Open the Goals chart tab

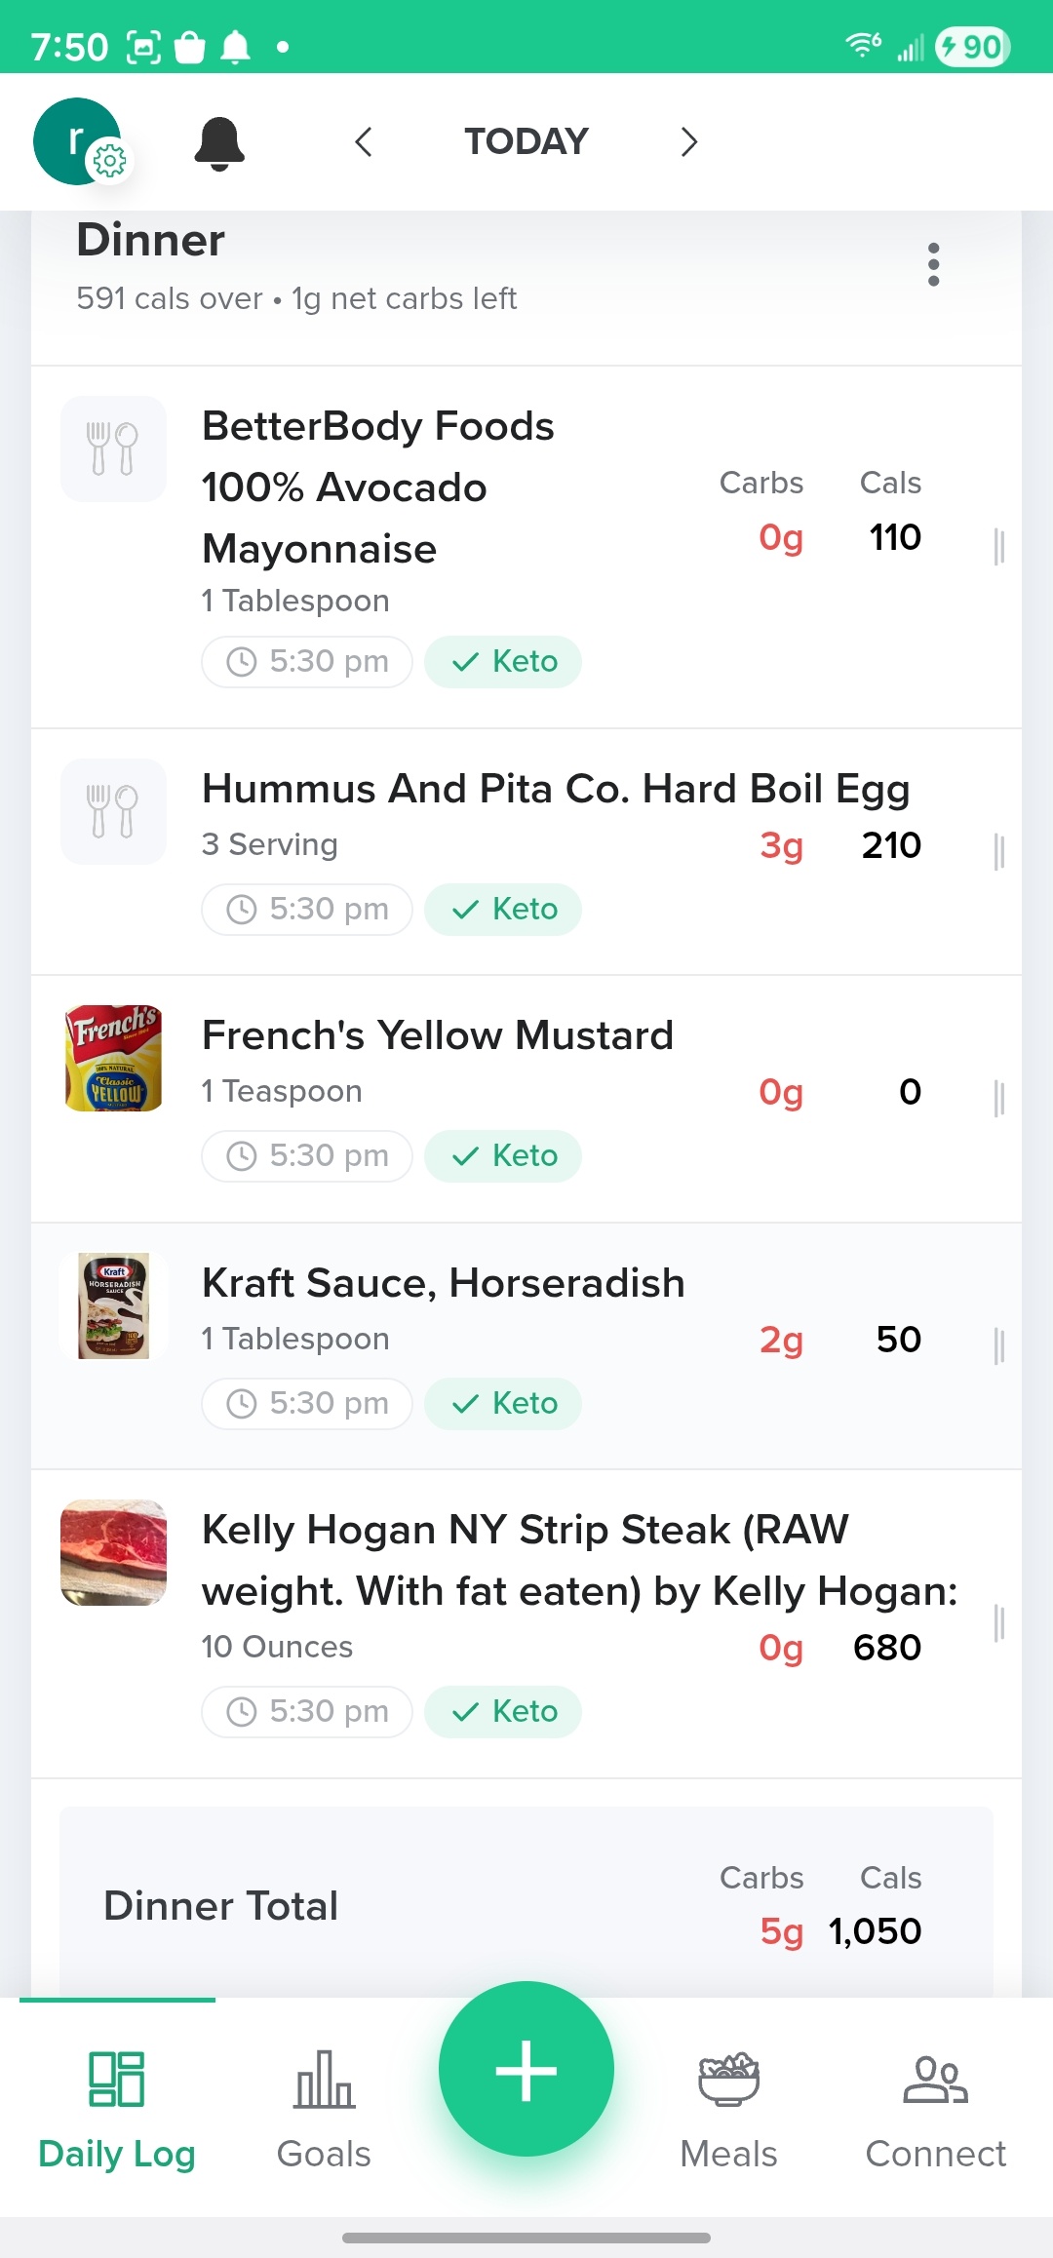(x=324, y=2108)
